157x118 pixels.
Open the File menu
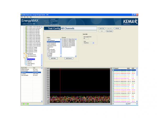tap(22, 17)
